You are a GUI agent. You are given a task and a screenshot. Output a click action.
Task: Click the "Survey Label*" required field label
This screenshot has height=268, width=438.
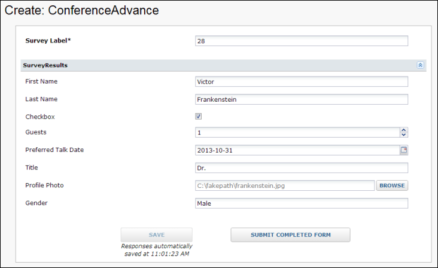pyautogui.click(x=48, y=41)
